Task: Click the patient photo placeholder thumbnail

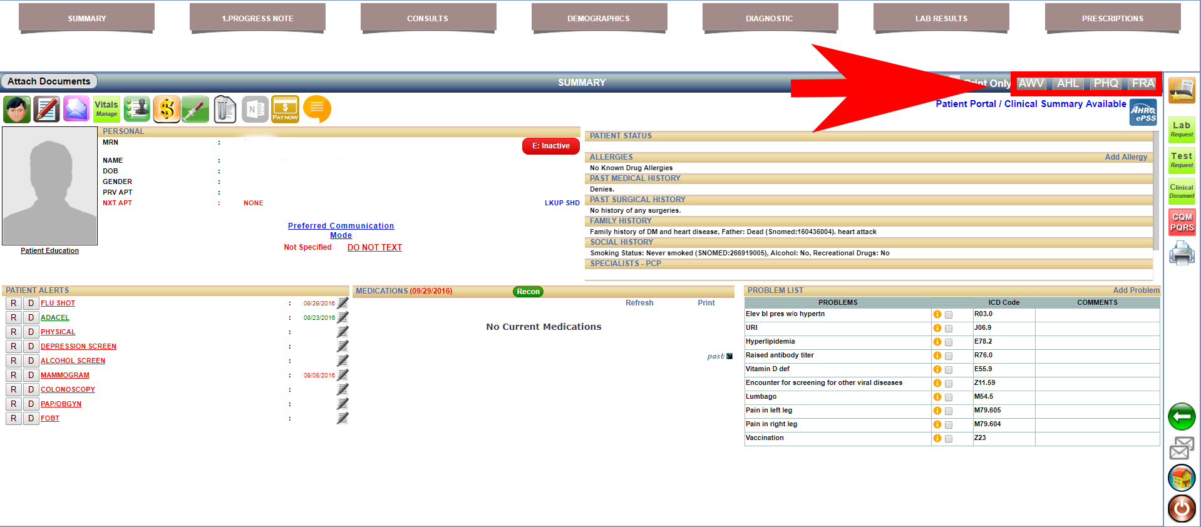Action: pyautogui.click(x=50, y=186)
